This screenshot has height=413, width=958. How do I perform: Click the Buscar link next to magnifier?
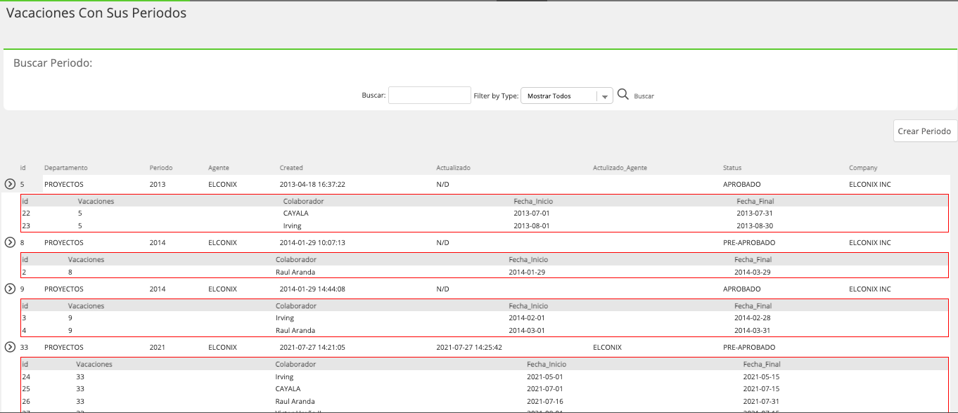[644, 96]
